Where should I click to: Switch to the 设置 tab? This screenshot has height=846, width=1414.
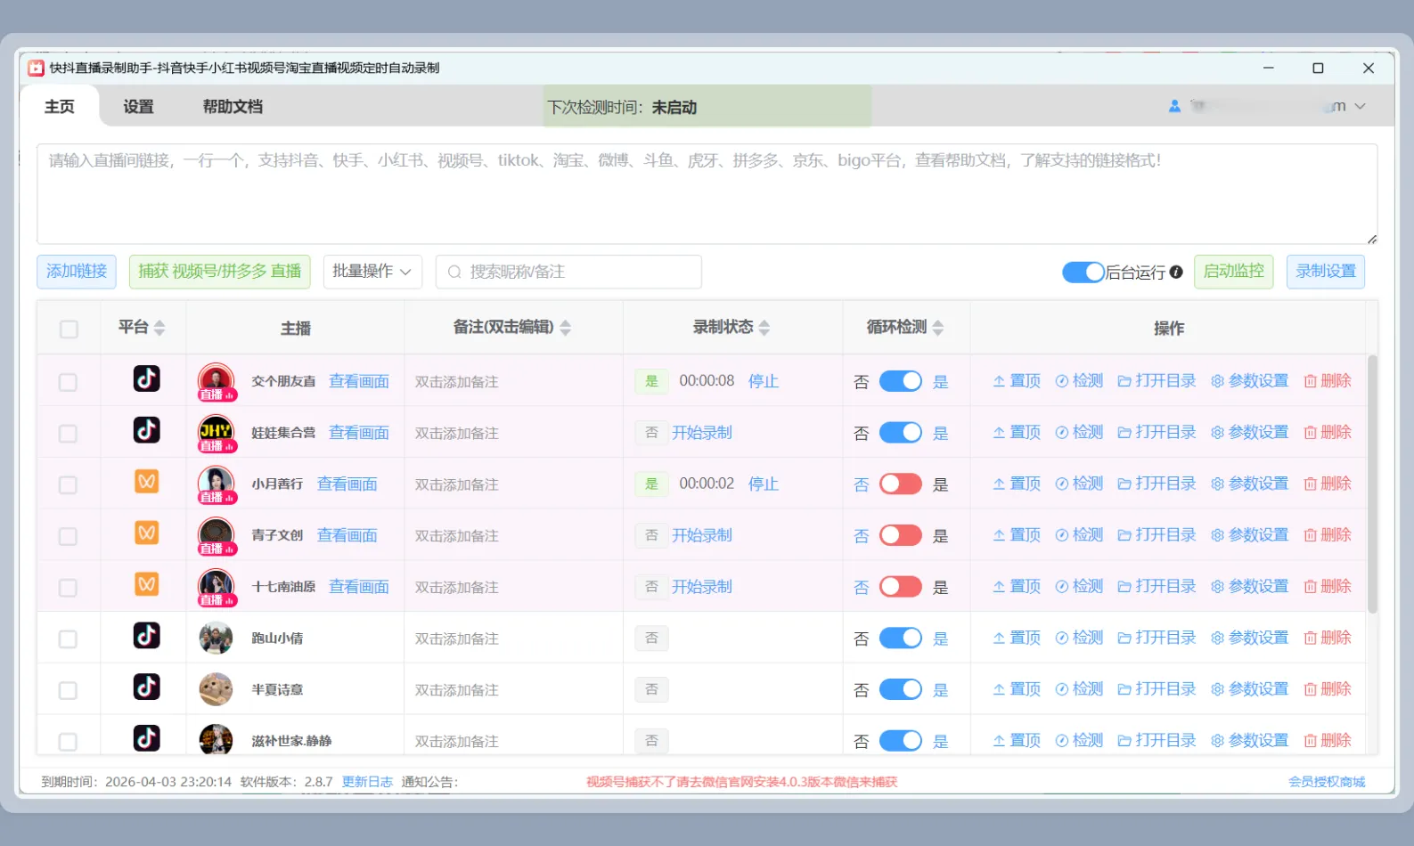138,107
